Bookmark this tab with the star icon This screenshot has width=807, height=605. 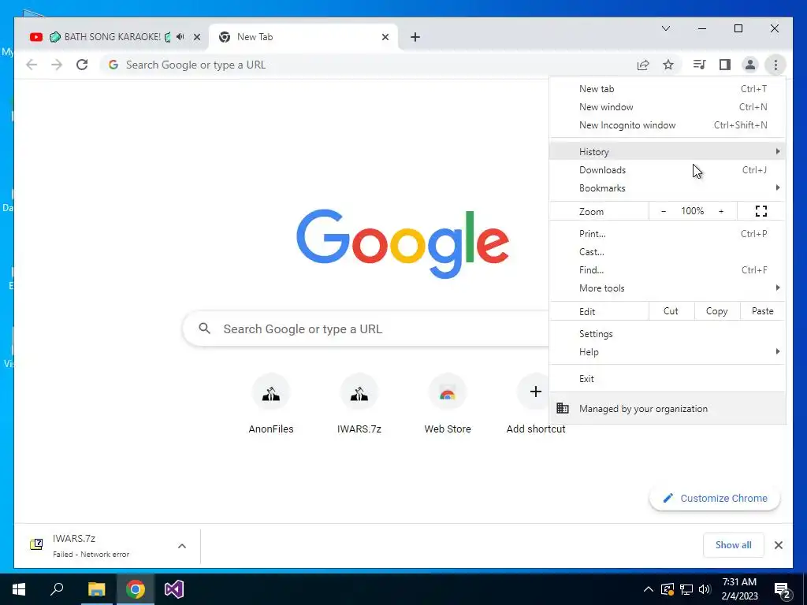click(668, 65)
